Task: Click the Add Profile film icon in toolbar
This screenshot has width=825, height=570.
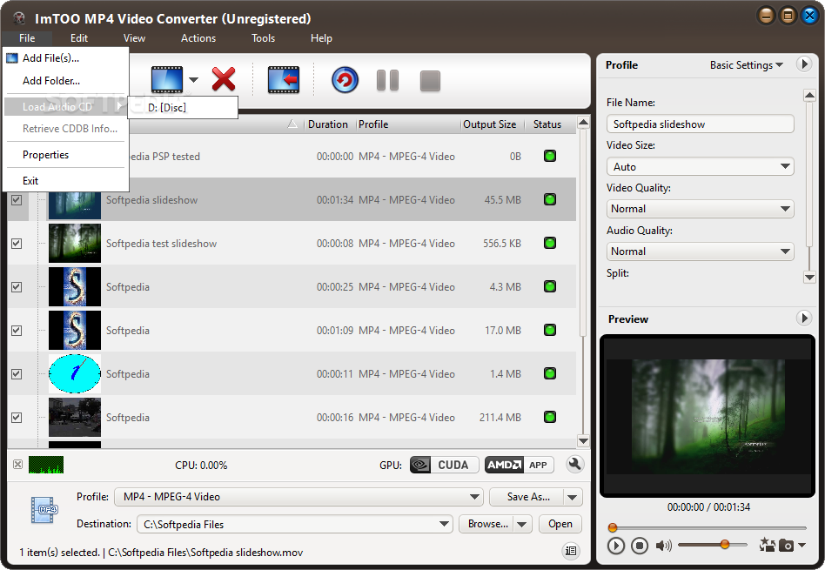Action: (x=167, y=80)
